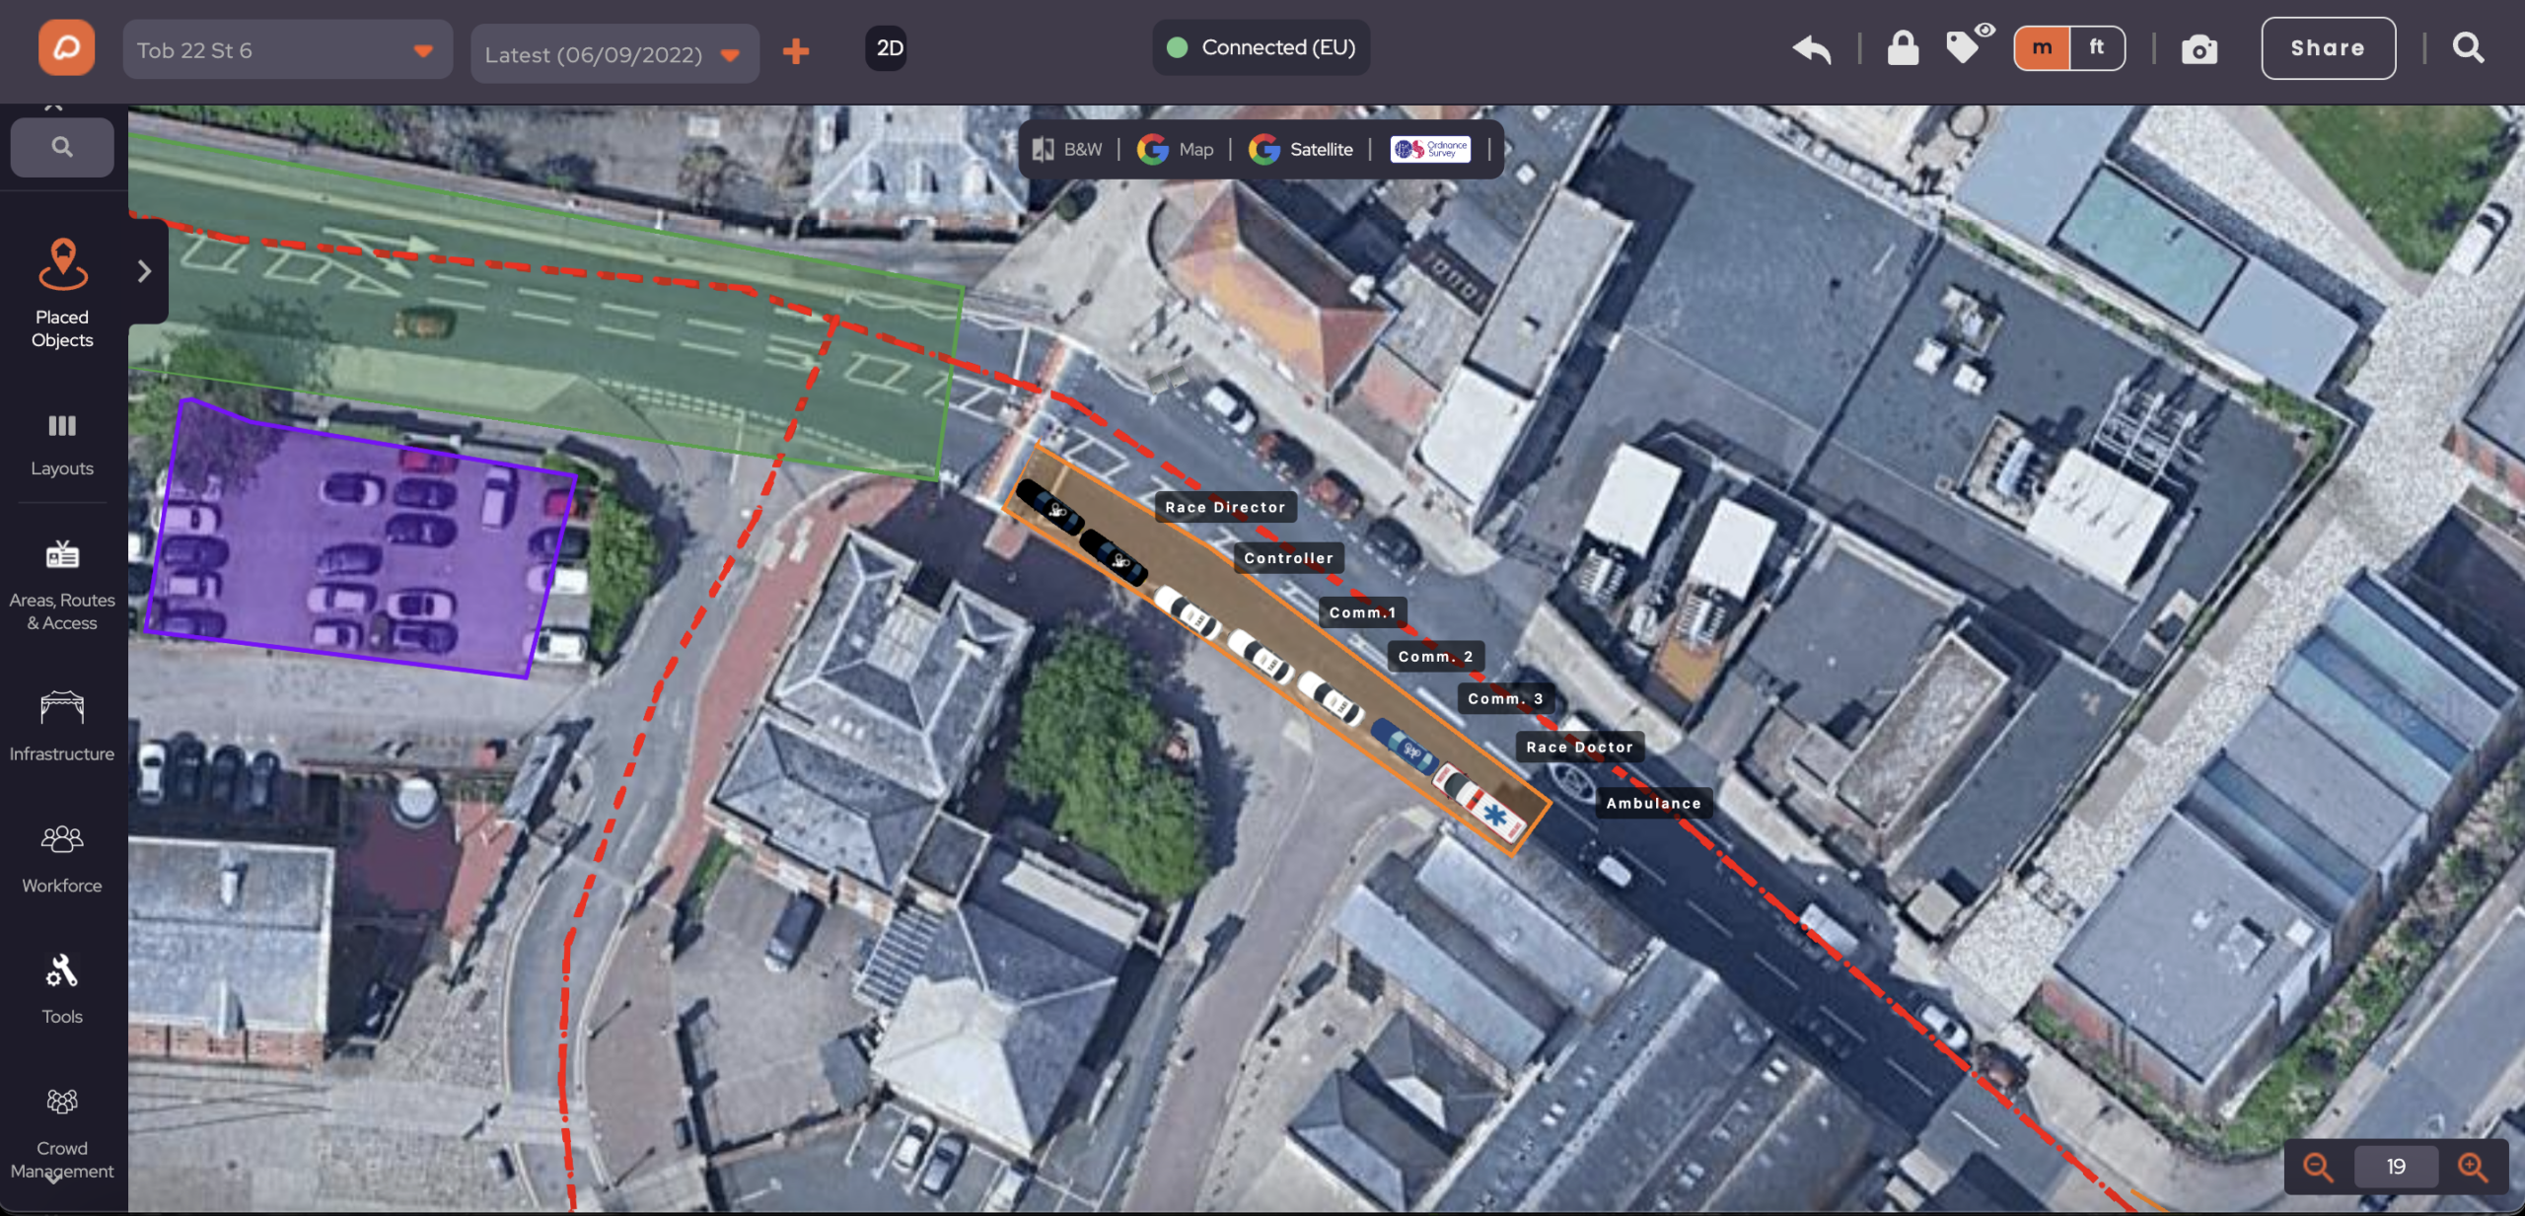Toggle the 2D view mode button
Viewport: 2525px width, 1216px height.
(889, 48)
